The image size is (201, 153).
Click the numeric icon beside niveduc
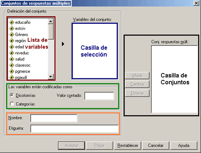[11, 53]
